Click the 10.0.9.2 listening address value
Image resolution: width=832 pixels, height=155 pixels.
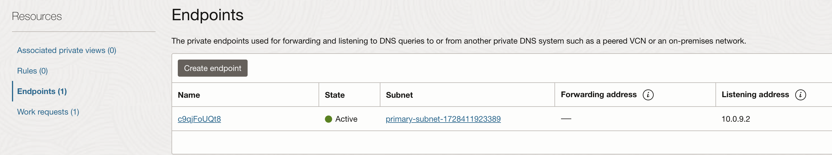click(736, 119)
